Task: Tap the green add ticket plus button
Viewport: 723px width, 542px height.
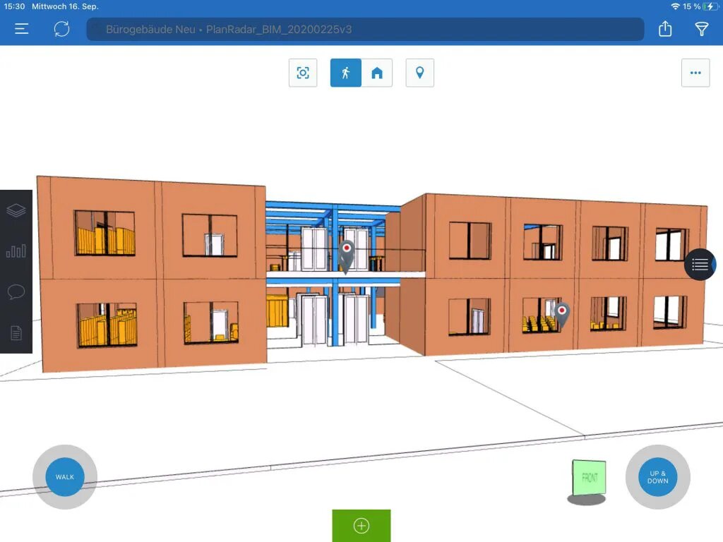Action: (361, 525)
